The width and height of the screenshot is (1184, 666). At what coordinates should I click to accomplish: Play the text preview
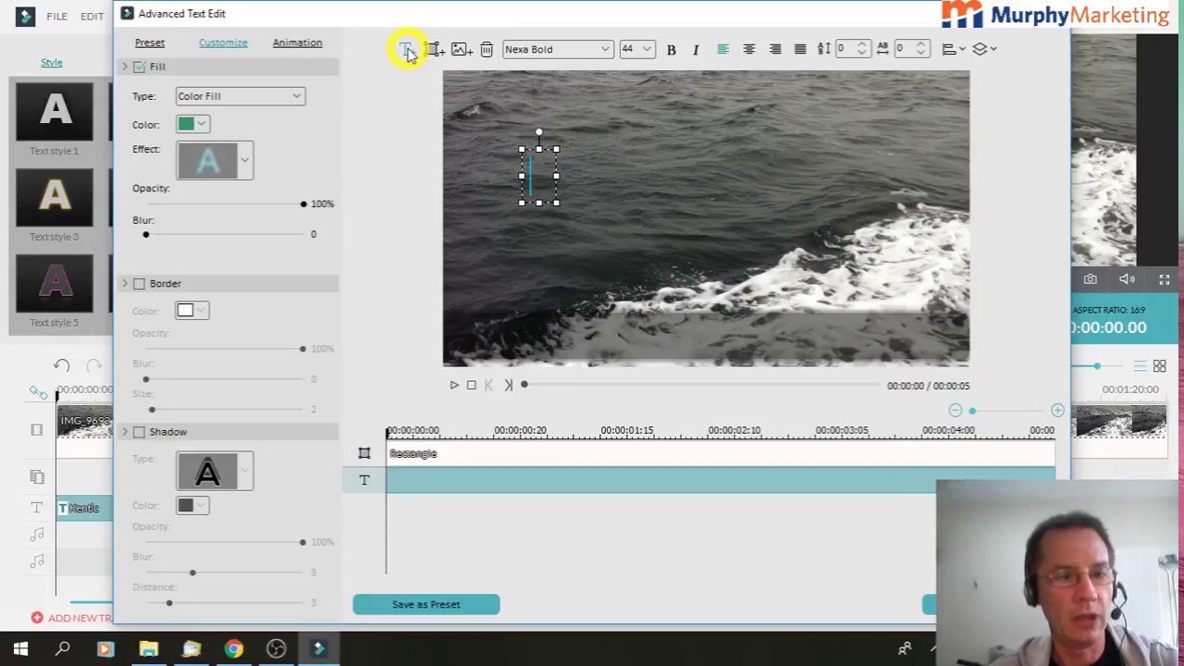[454, 385]
